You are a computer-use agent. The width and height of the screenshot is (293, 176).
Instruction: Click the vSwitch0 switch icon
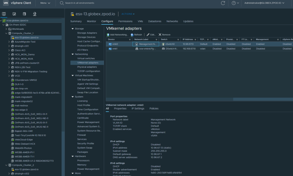(x=163, y=44)
